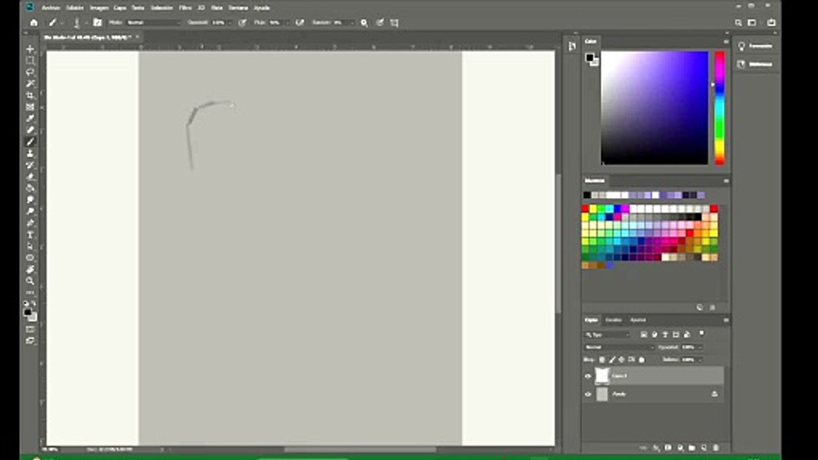
Task: Click the Home icon in options bar
Action: [x=34, y=22]
